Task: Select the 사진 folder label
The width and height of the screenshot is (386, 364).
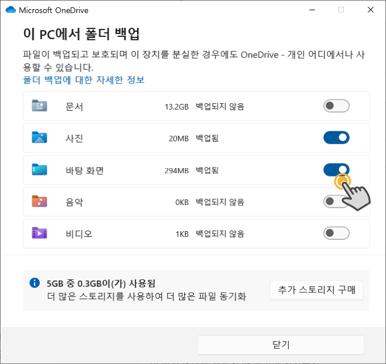Action: [74, 139]
